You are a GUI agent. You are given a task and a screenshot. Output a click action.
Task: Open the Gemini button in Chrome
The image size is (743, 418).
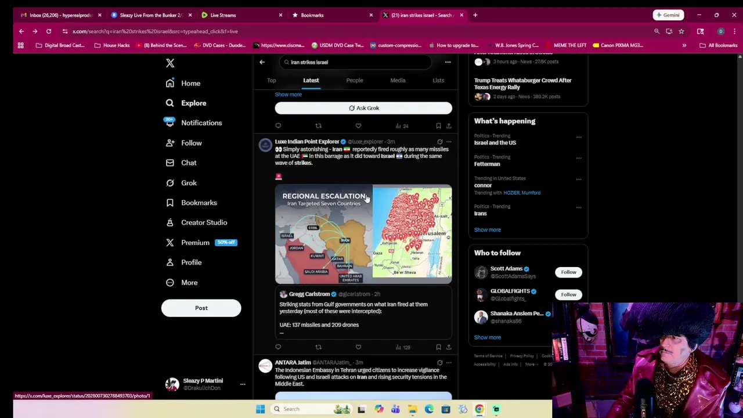[668, 15]
